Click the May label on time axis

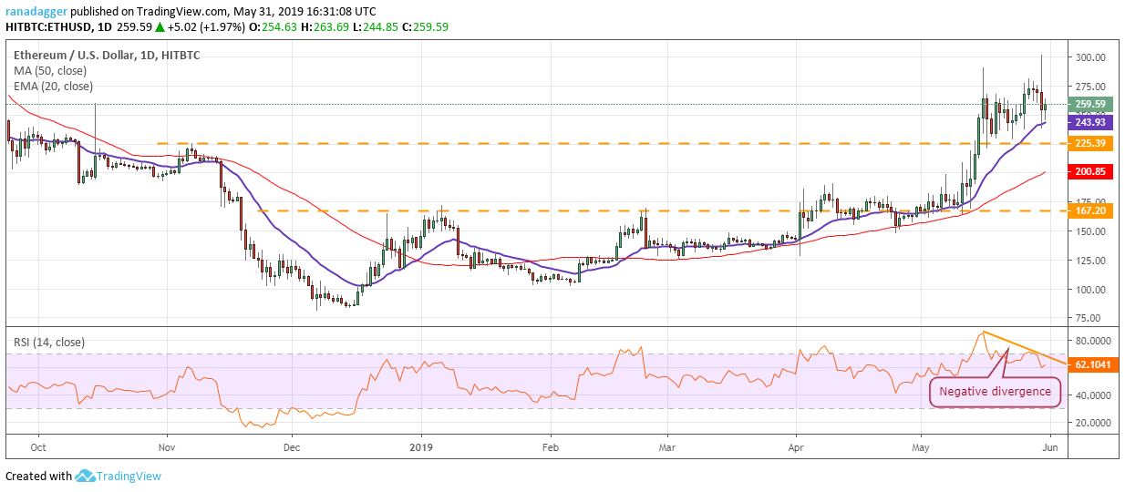click(924, 447)
